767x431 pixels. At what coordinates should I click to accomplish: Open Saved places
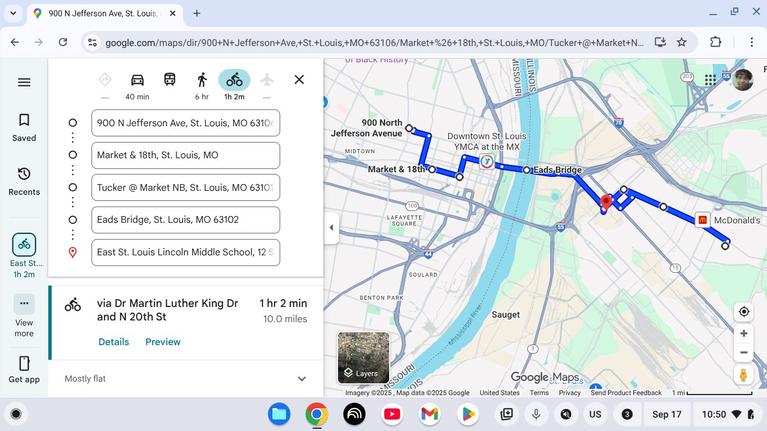(x=24, y=127)
